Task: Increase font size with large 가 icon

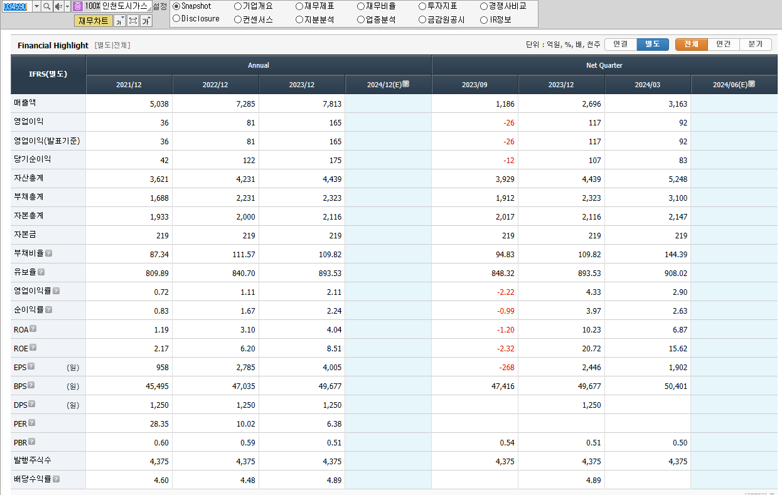Action: [x=146, y=21]
